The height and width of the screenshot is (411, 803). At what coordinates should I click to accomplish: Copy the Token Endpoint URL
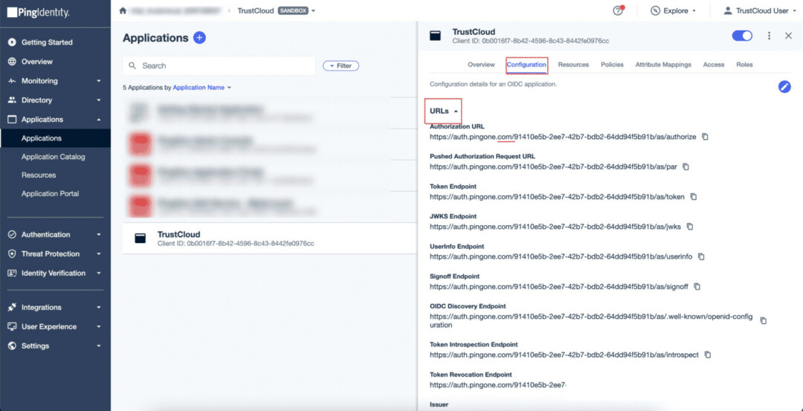pyautogui.click(x=694, y=196)
